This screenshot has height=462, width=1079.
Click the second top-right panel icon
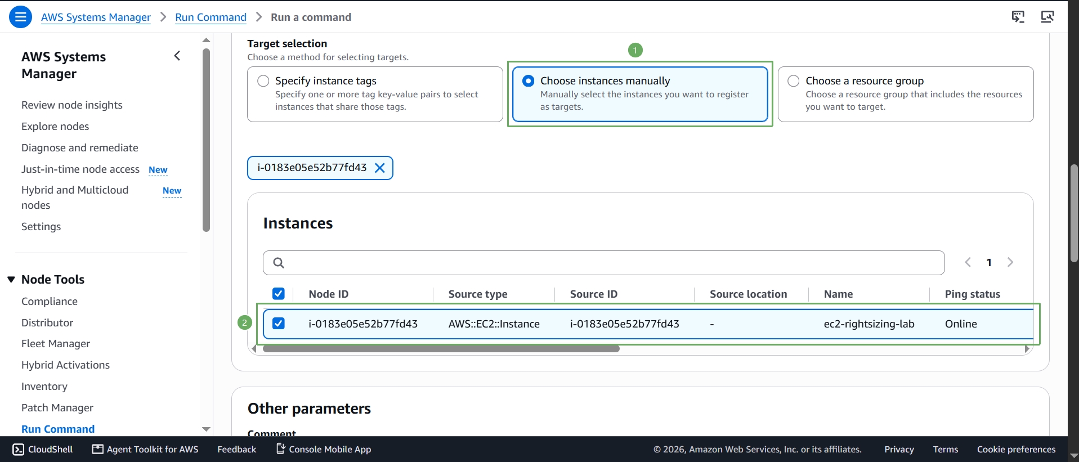pos(1047,17)
